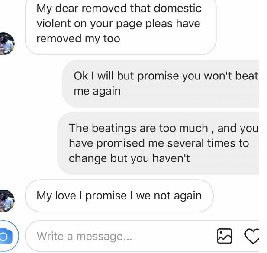Open sender's profile picture beside first message
This screenshot has width=267, height=253.
point(6,44)
